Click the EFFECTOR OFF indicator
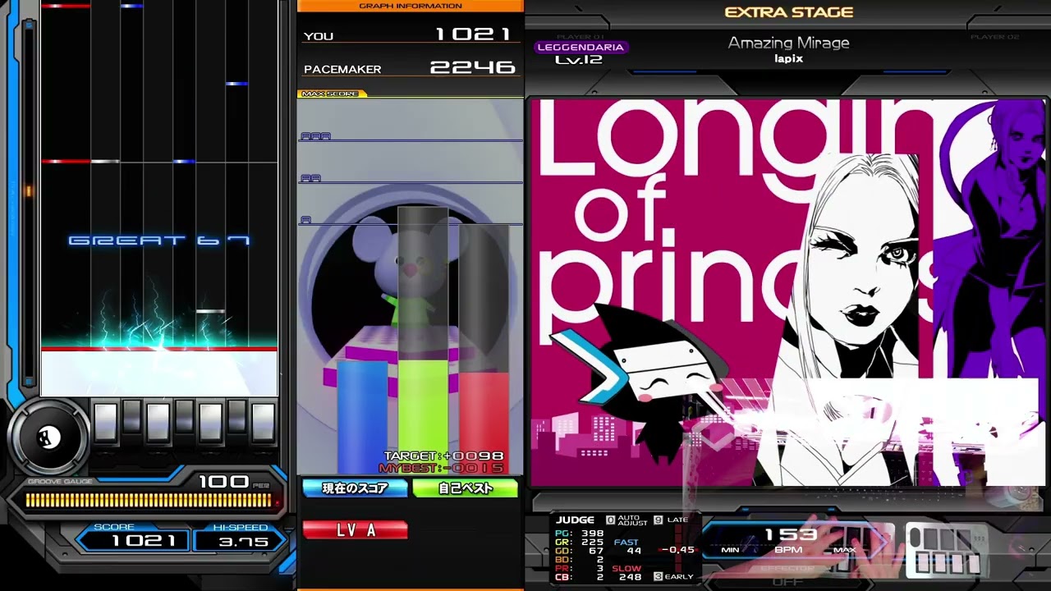 [x=789, y=575]
